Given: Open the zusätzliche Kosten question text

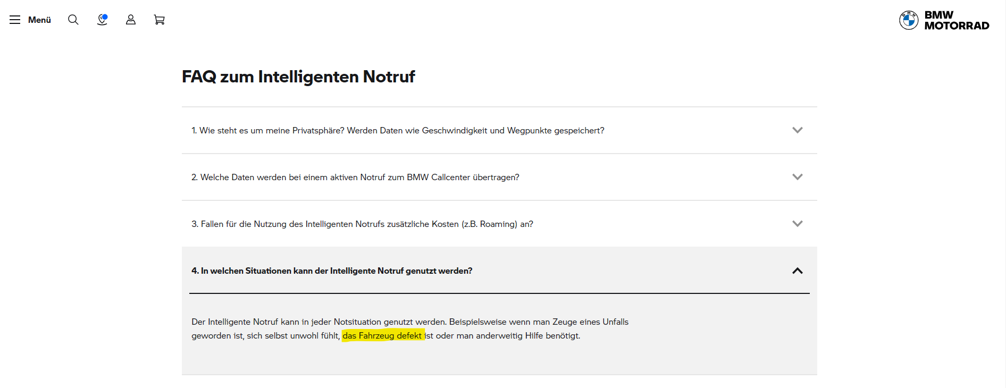Looking at the screenshot, I should [x=362, y=224].
